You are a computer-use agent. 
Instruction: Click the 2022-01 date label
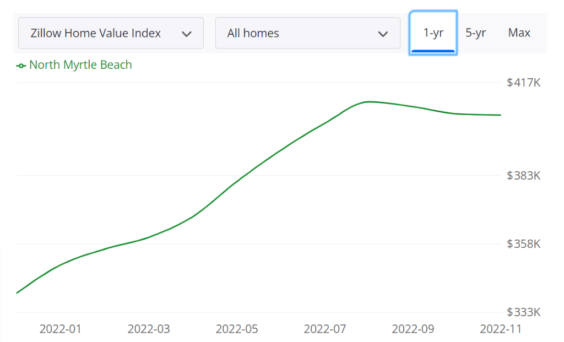click(x=61, y=329)
